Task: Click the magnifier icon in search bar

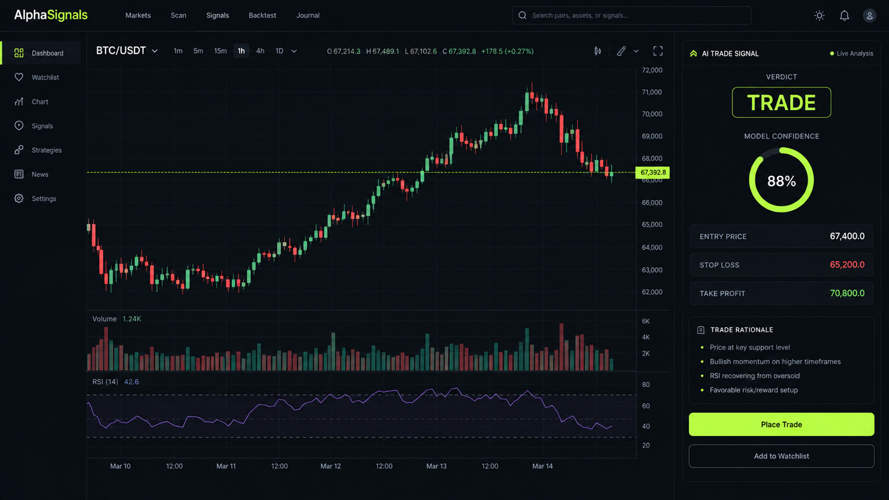Action: pyautogui.click(x=522, y=15)
